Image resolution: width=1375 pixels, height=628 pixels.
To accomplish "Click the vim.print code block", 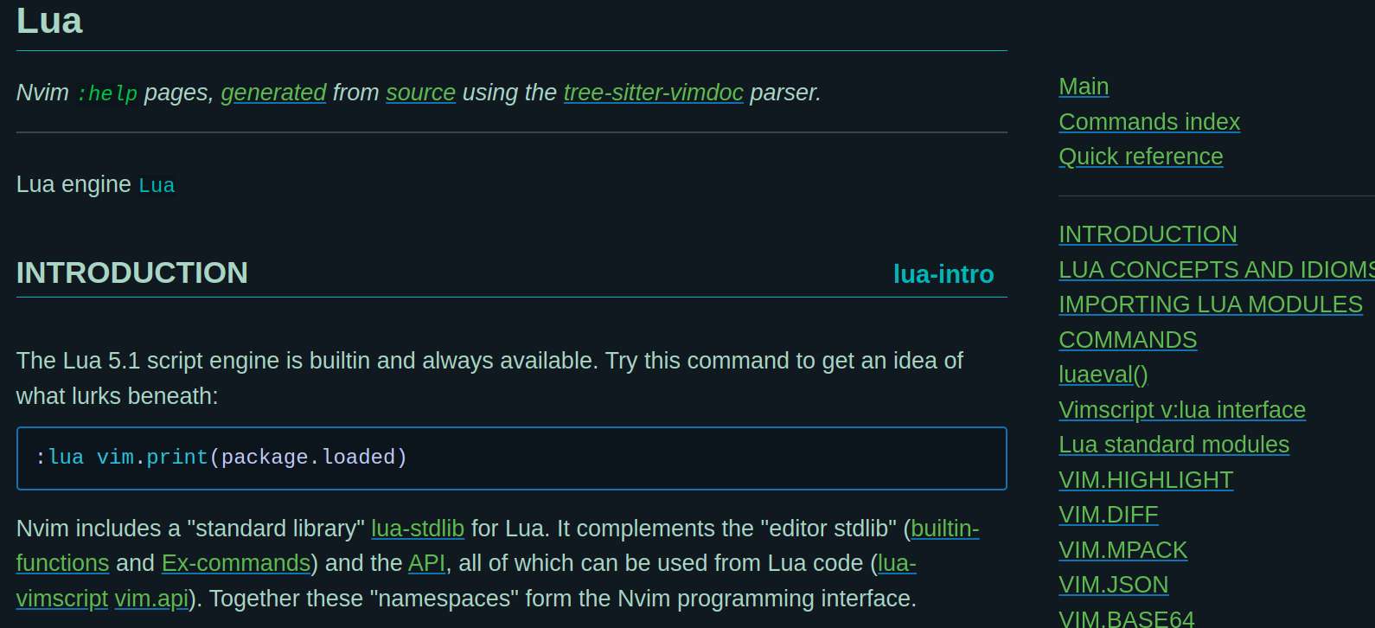I will tap(512, 458).
